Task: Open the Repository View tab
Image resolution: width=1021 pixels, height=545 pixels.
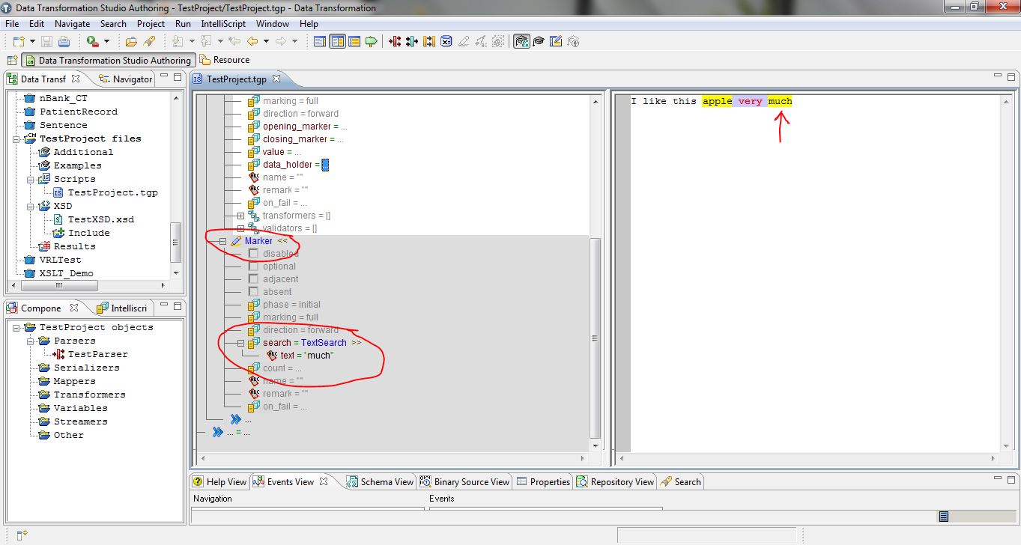Action: 615,482
